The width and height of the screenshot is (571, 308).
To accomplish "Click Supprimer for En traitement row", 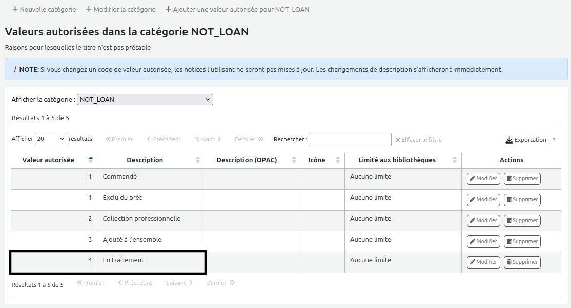I will coord(522,262).
